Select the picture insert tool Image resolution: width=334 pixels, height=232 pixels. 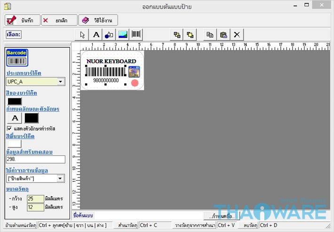[123, 35]
